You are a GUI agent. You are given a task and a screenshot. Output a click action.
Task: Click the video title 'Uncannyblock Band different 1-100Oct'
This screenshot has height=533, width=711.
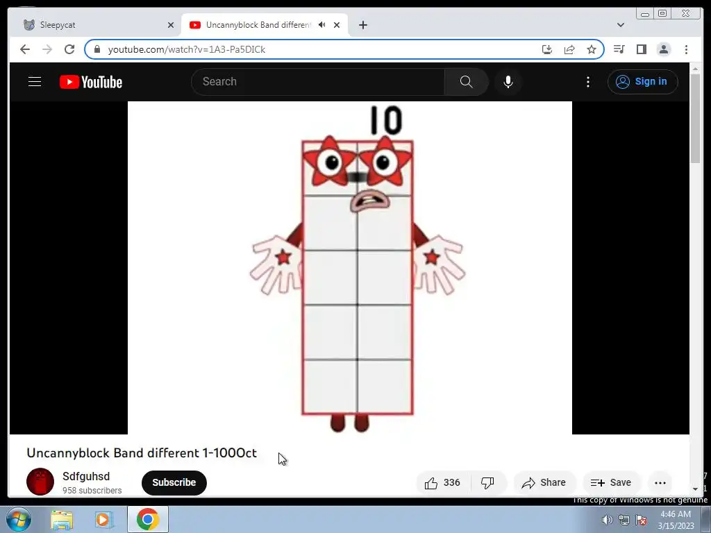[142, 452]
